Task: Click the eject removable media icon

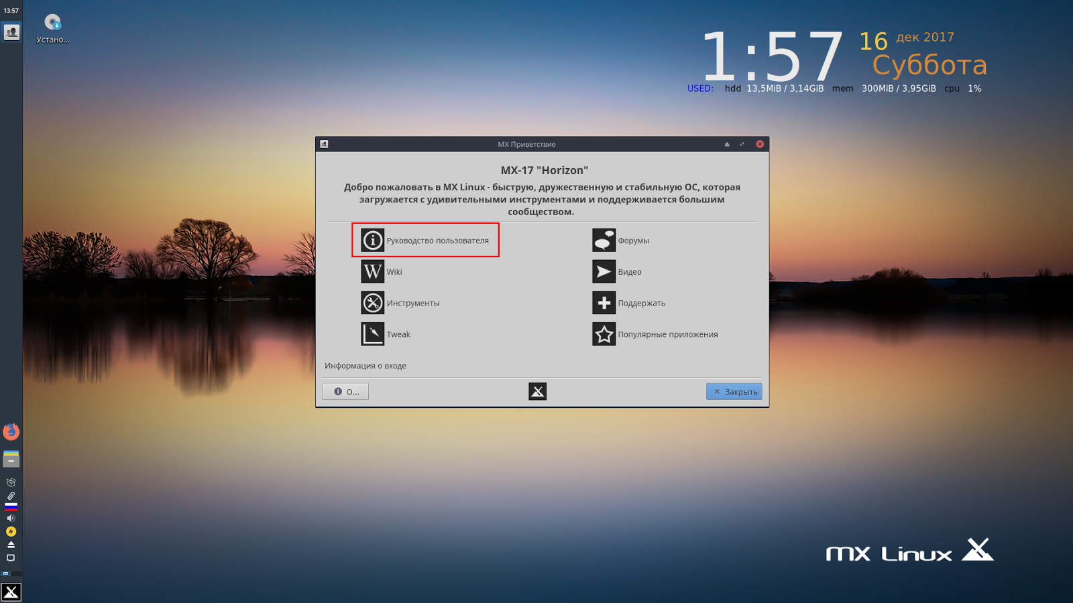Action: tap(11, 543)
